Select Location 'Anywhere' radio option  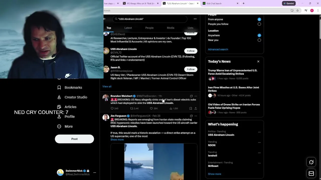click(259, 35)
